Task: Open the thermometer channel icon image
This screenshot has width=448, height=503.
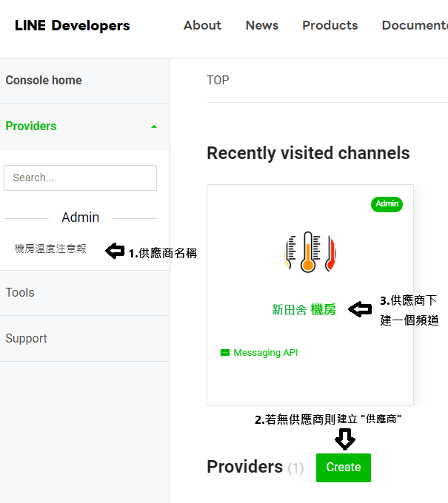Action: pos(310,252)
